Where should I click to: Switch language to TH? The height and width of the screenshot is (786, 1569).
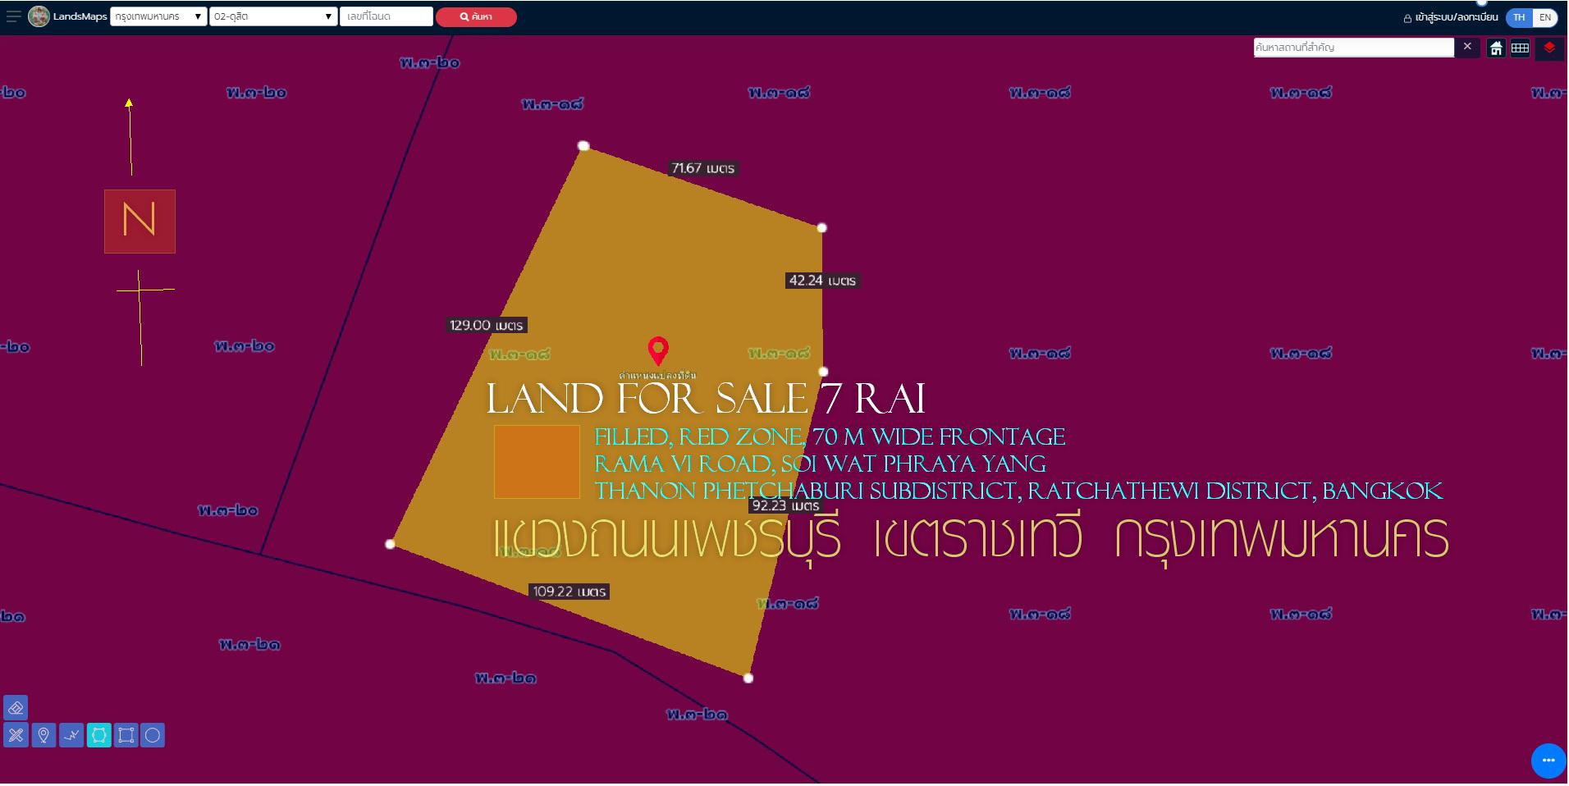point(1519,17)
